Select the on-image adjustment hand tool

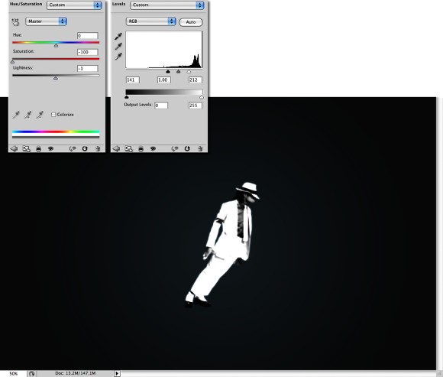(x=15, y=21)
